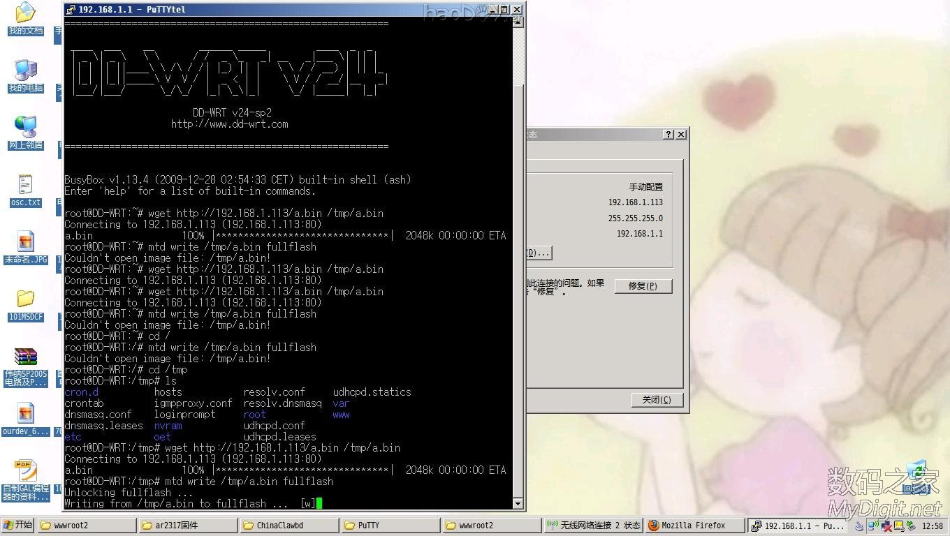950x536 pixels.
Task: Switch to 无线网络连接 2 状态 taskbar item
Action: coord(593,526)
